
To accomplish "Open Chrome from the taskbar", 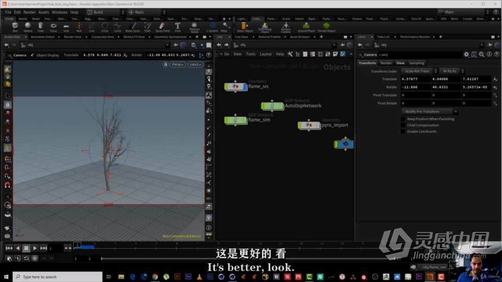I will coord(155,277).
